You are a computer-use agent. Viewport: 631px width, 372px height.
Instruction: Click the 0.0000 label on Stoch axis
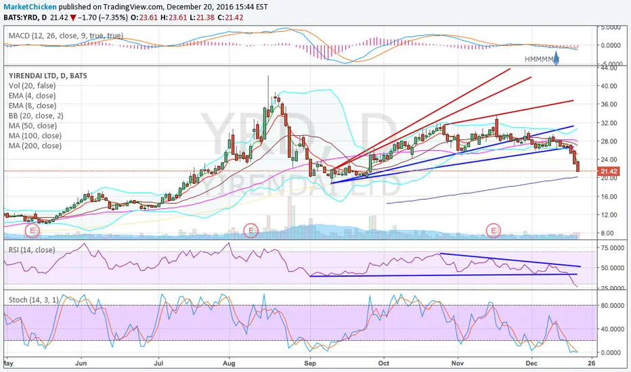611,352
